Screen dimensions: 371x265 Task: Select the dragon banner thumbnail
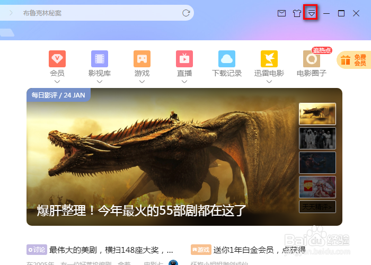coord(317,114)
